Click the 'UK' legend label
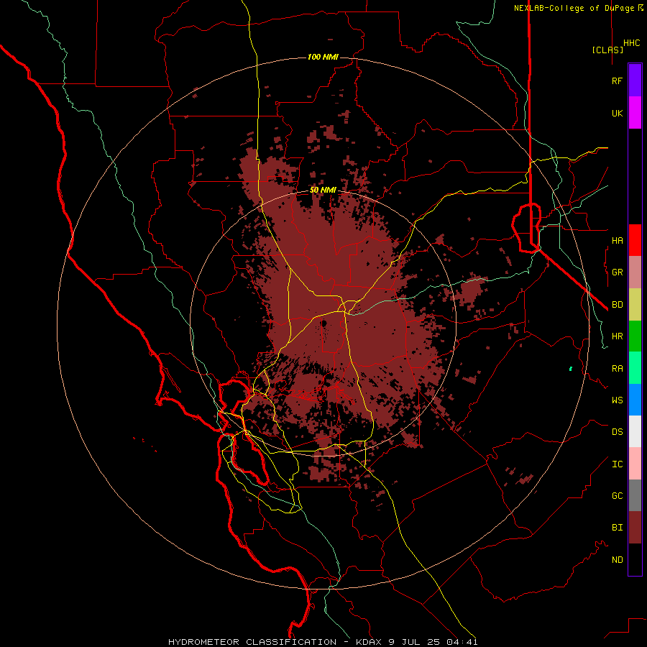The image size is (647, 647). pyautogui.click(x=617, y=113)
